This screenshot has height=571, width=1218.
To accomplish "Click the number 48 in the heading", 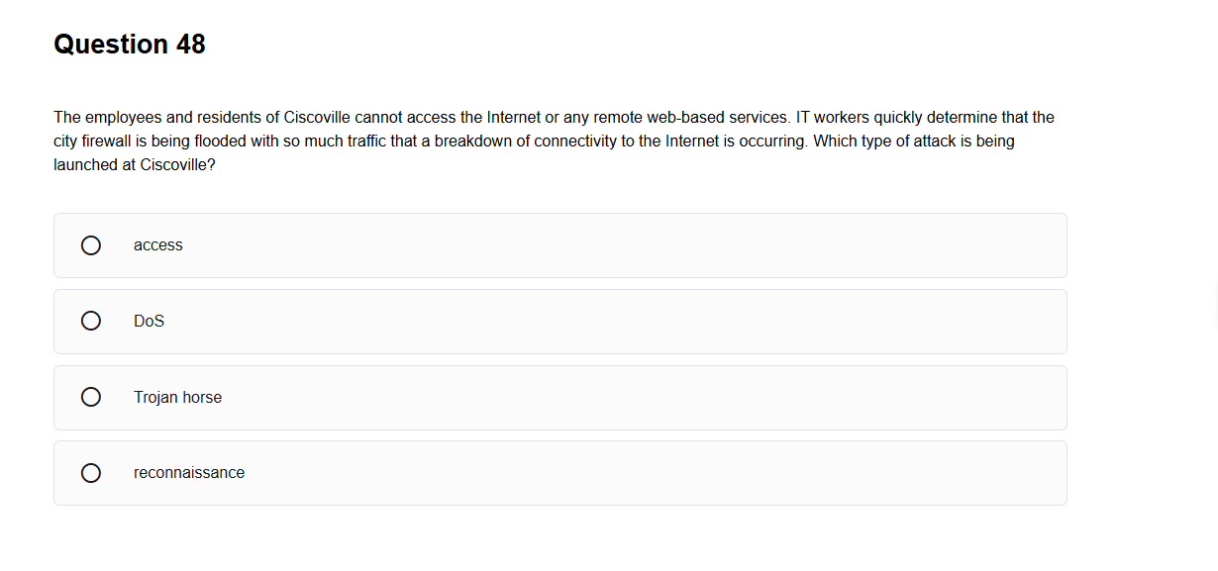I will [x=190, y=45].
